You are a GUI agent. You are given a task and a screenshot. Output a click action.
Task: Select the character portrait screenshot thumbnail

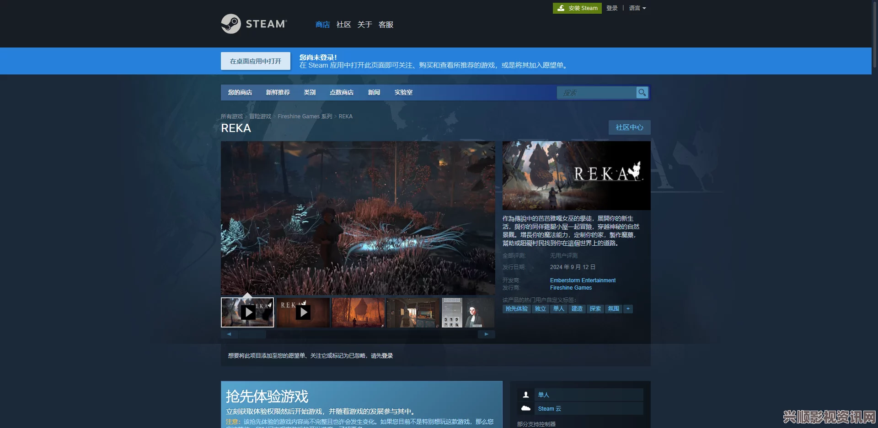(x=468, y=312)
